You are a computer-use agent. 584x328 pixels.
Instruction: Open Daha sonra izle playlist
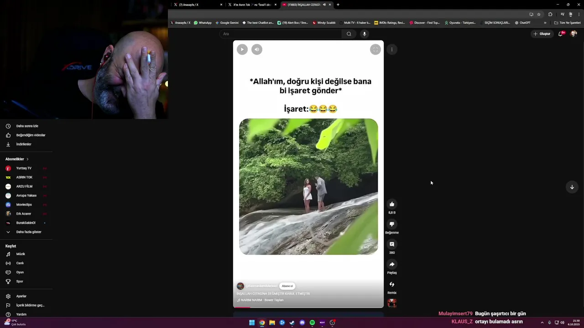click(x=26, y=126)
